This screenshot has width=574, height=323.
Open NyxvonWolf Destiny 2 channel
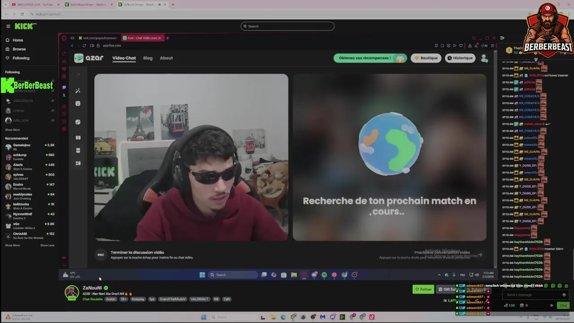click(x=29, y=215)
